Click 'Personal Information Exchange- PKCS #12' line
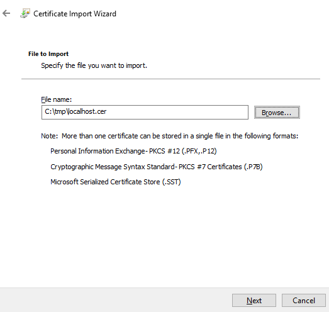This screenshot has width=329, height=312. tap(133, 151)
